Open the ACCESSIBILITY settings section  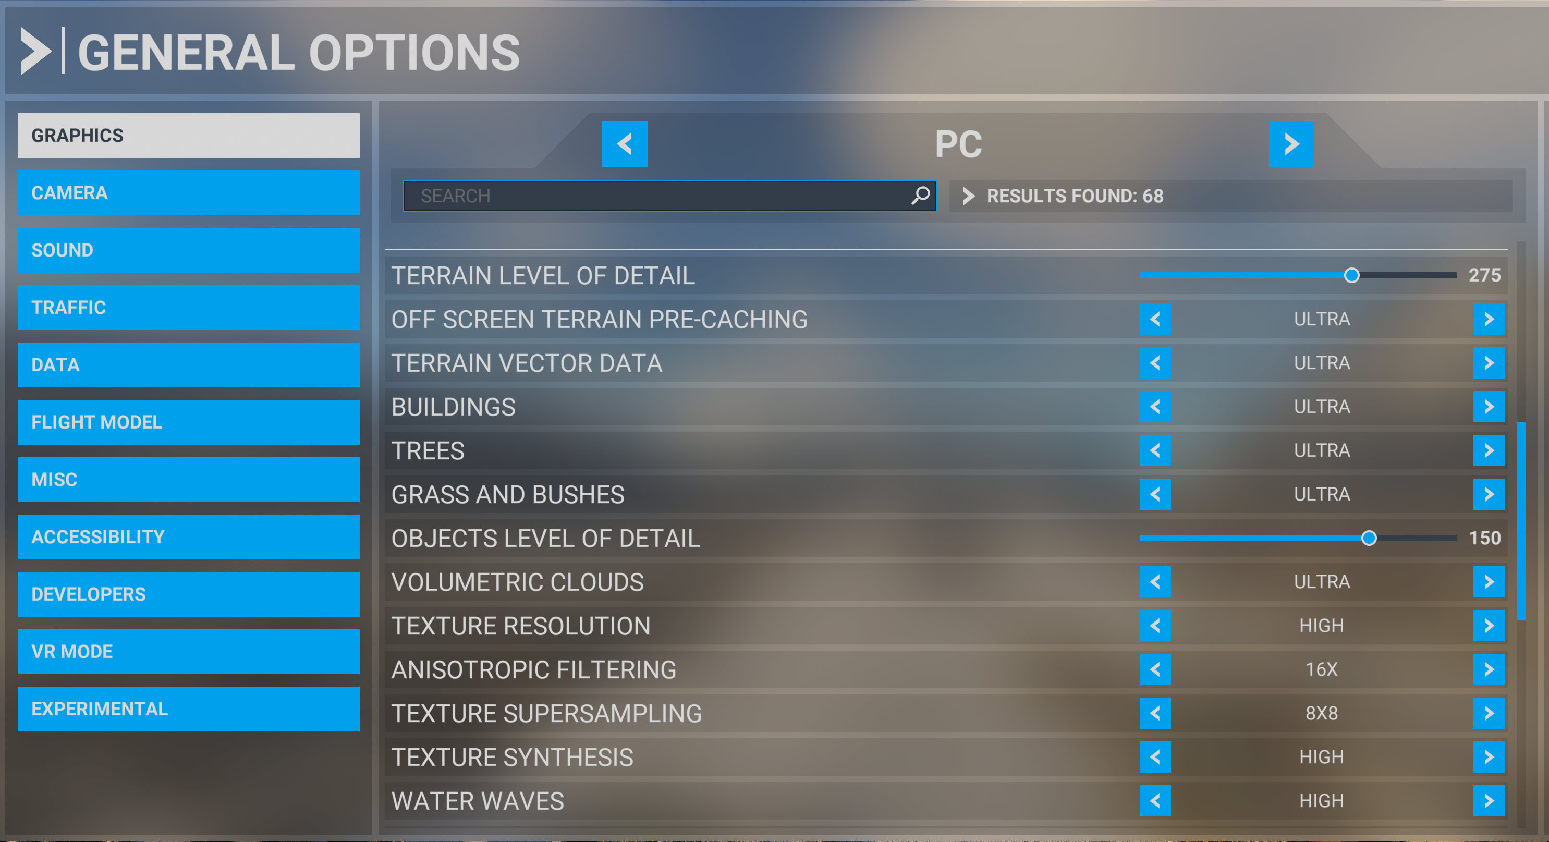(x=191, y=537)
